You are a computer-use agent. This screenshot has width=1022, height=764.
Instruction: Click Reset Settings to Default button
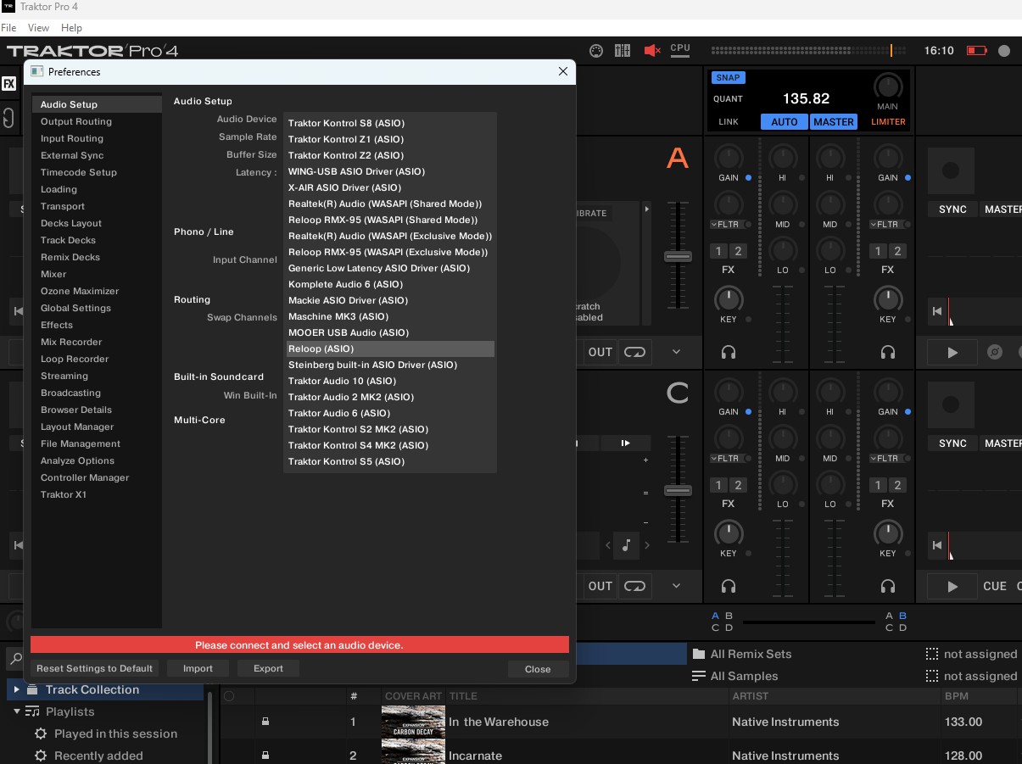(95, 668)
